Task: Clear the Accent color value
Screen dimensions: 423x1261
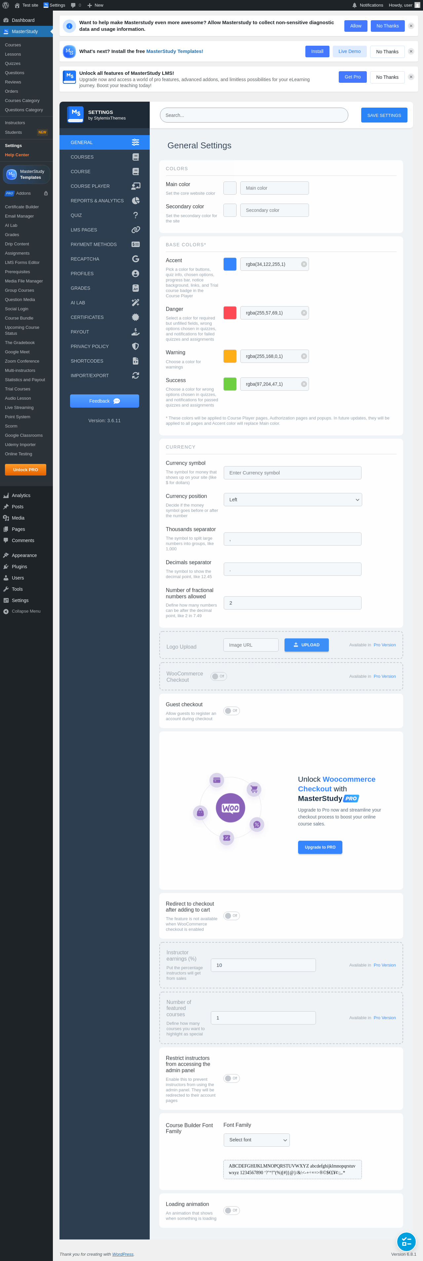Action: tap(304, 264)
